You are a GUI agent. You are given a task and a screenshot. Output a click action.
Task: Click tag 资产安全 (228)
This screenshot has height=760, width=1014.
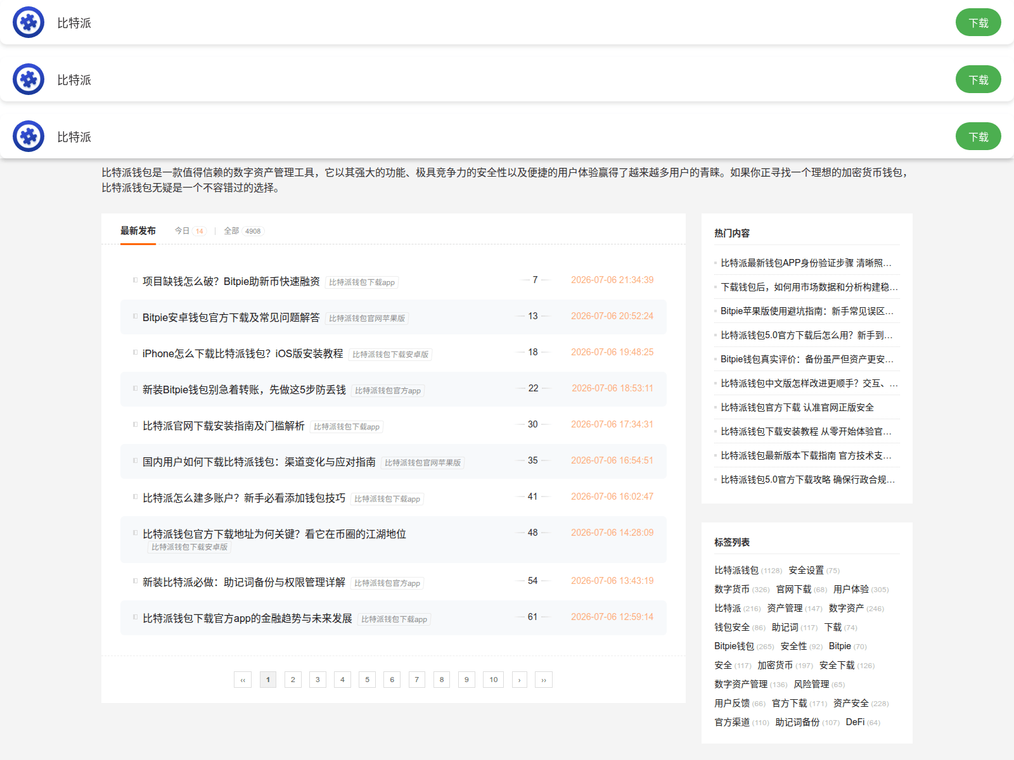coord(861,703)
